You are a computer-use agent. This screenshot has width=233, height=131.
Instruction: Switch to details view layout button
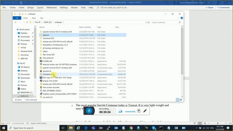[x=178, y=100]
